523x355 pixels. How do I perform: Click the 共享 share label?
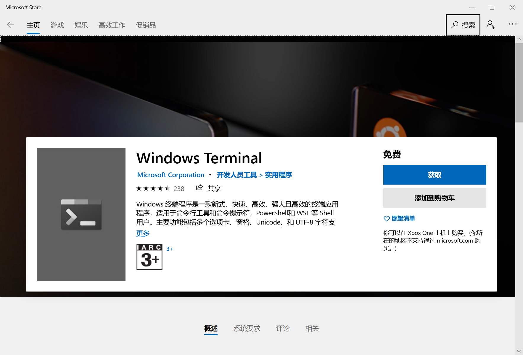coord(214,188)
